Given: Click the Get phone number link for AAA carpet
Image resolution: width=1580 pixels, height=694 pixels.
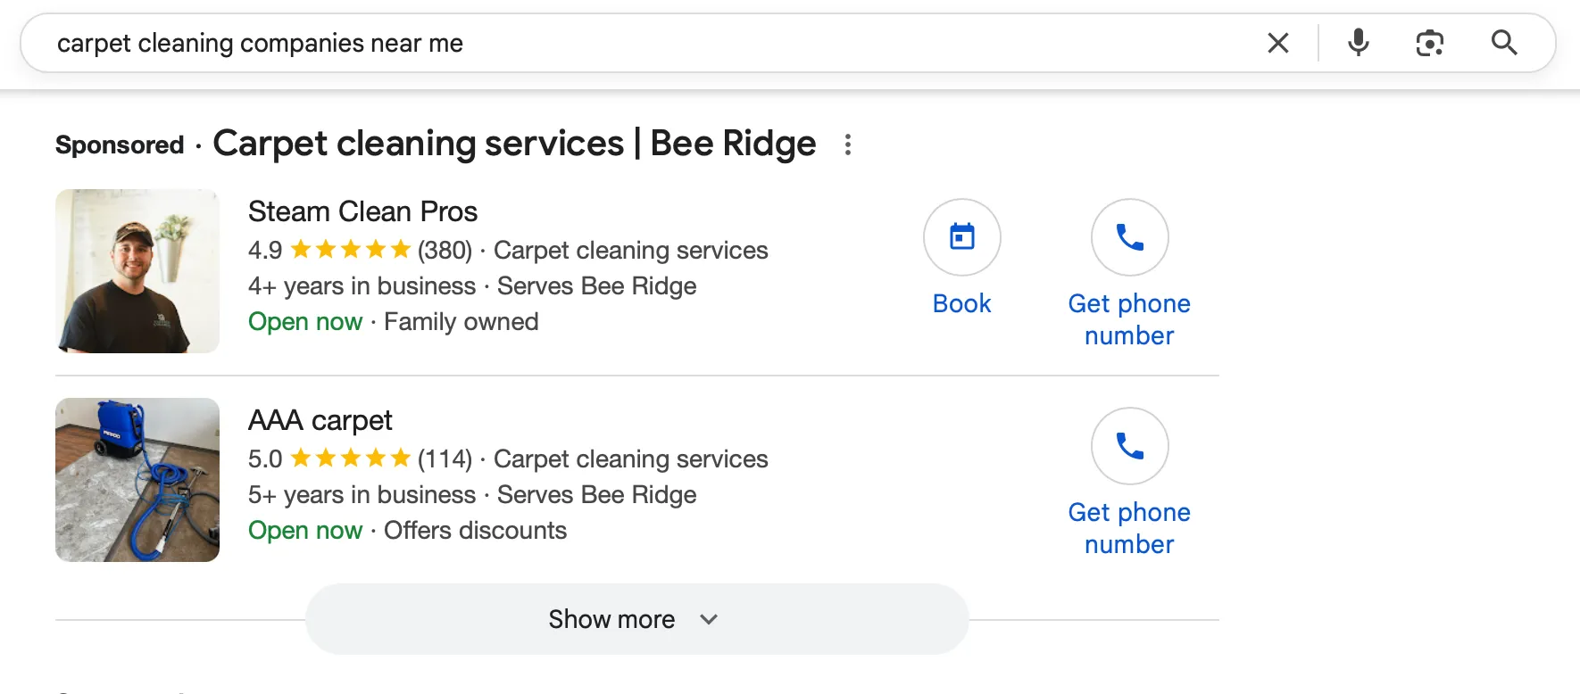Looking at the screenshot, I should 1129,527.
